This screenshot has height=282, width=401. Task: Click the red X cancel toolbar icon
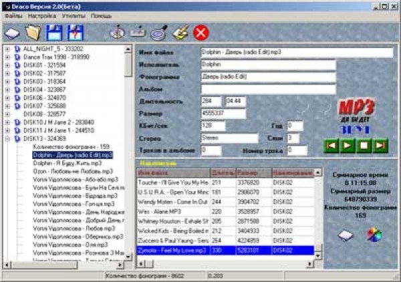[200, 31]
